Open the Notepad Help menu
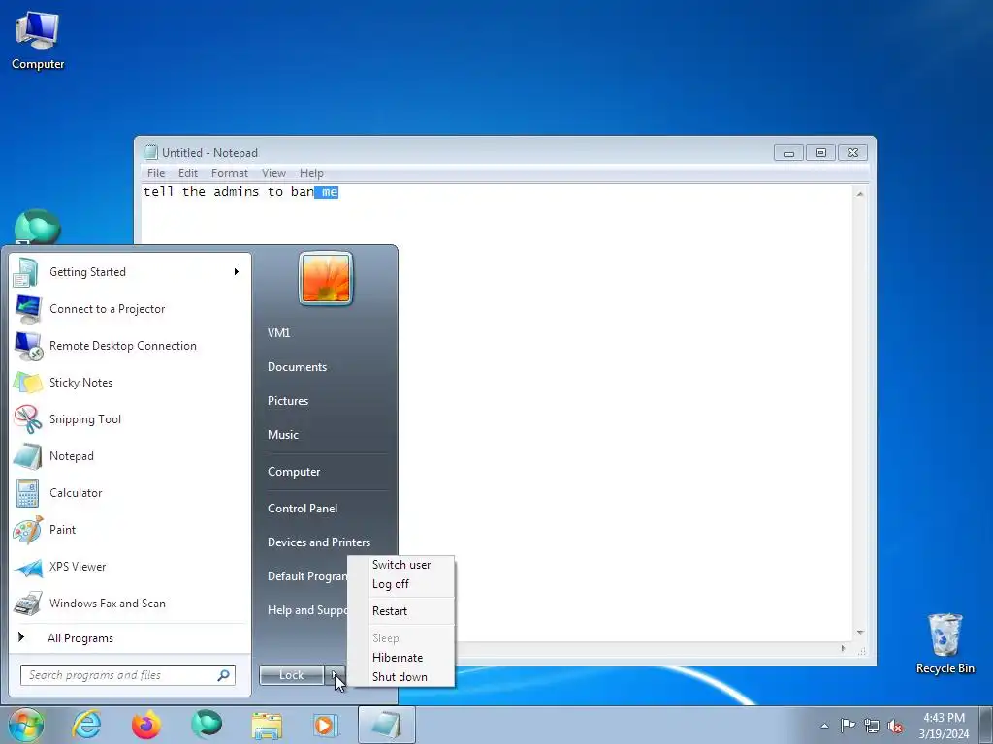993x744 pixels. pyautogui.click(x=311, y=172)
